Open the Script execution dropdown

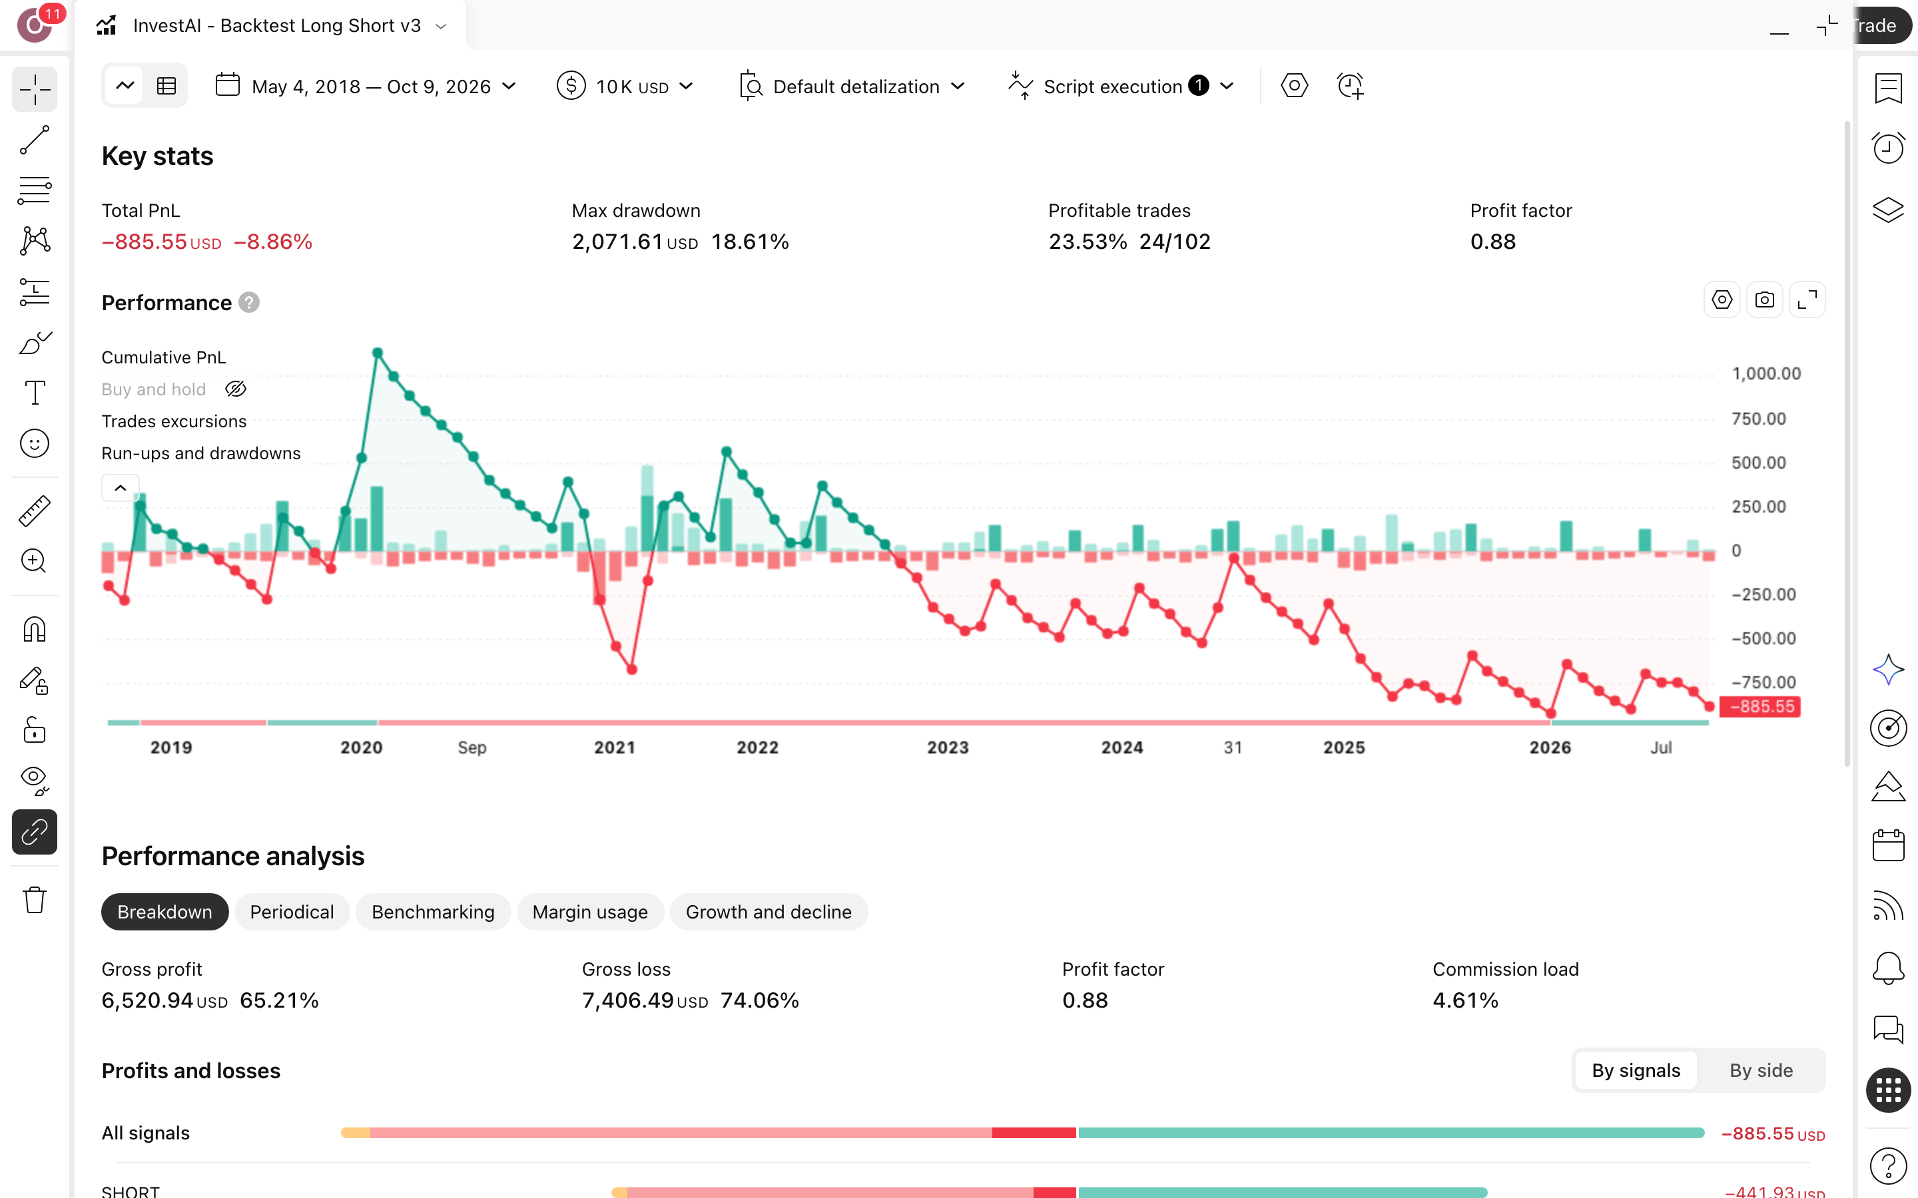(1121, 87)
